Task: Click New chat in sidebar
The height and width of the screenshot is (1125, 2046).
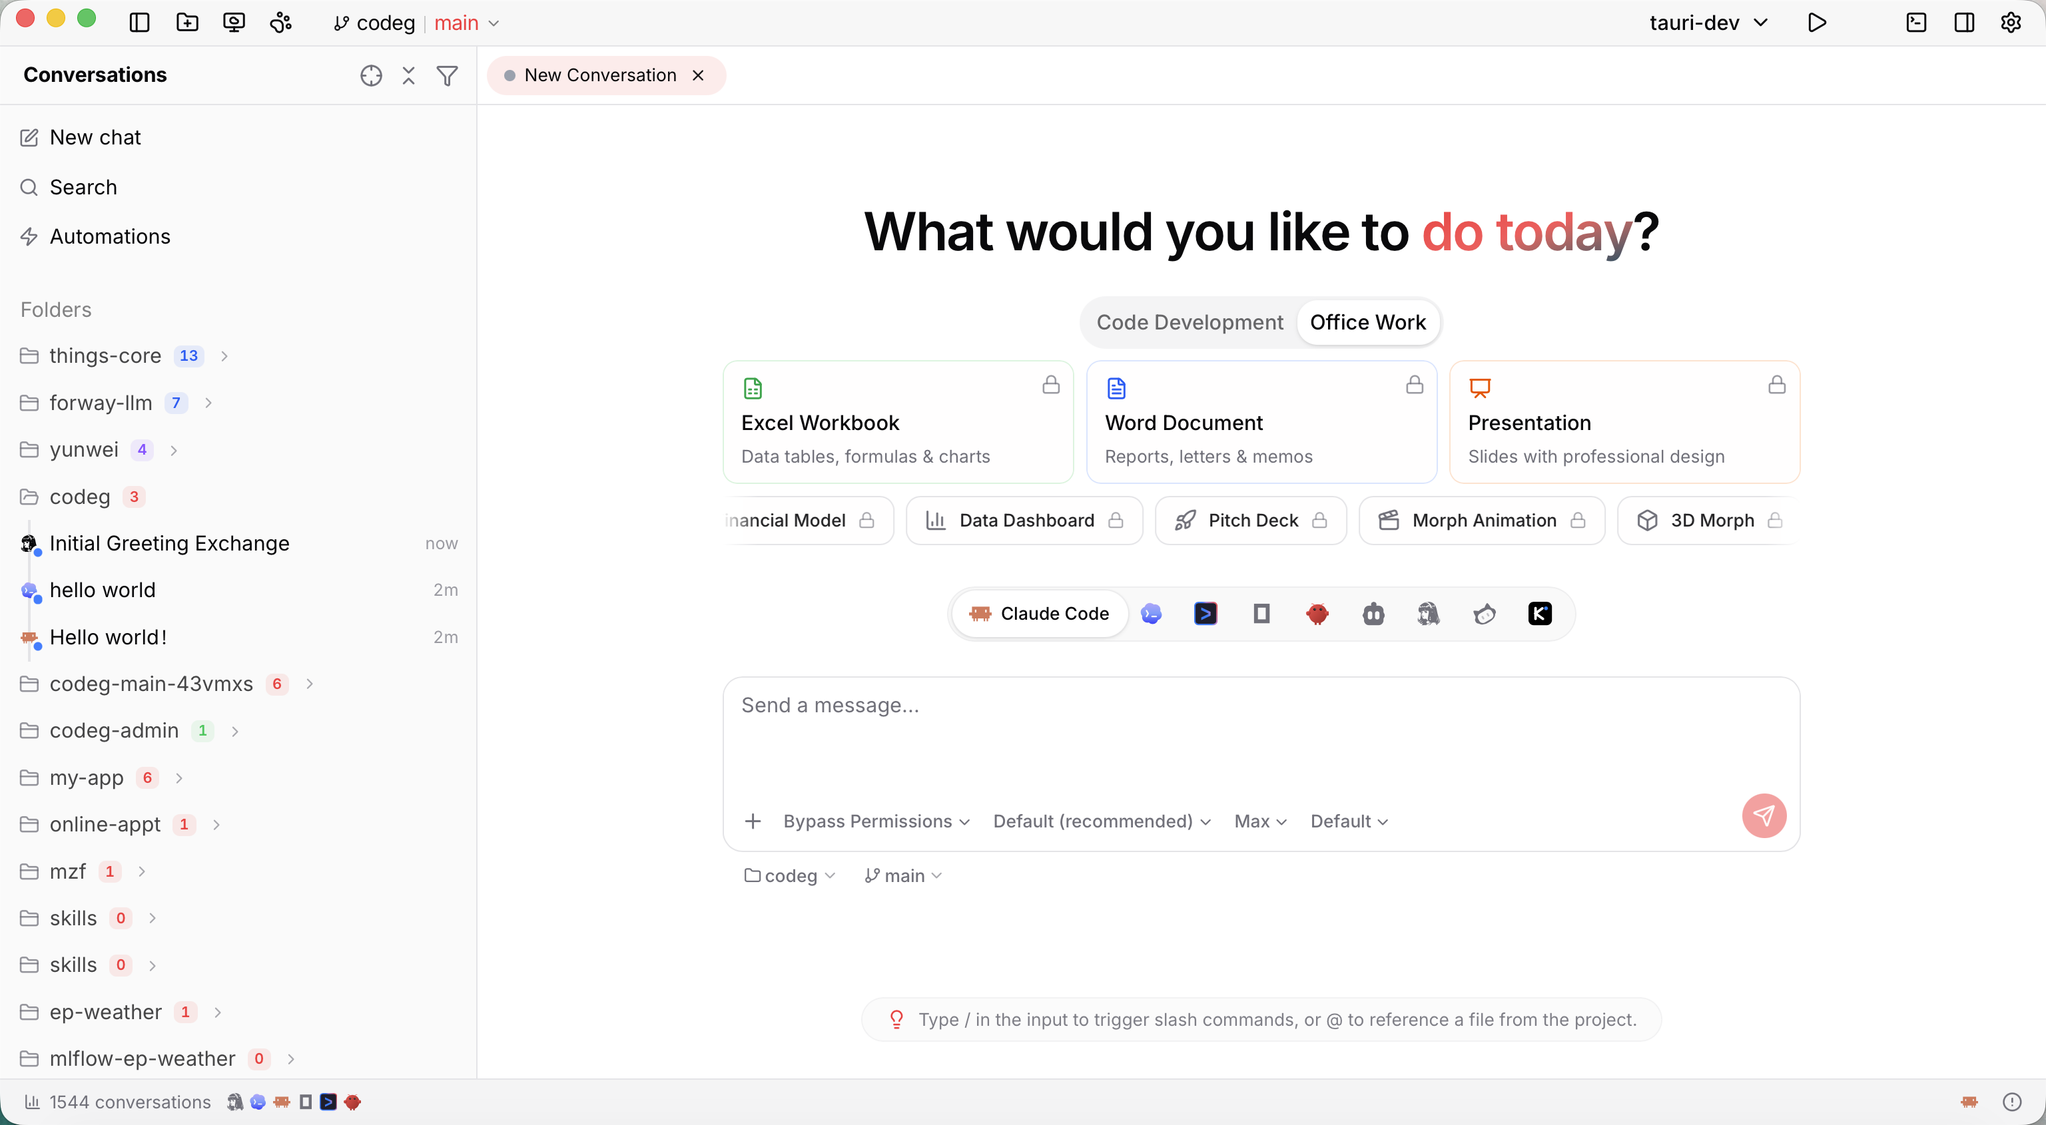Action: tap(95, 137)
